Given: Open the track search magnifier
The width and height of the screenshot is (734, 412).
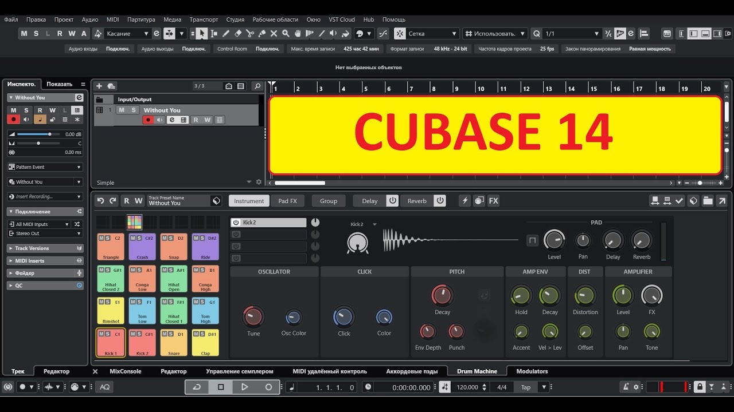Looking at the screenshot, I should [257, 86].
